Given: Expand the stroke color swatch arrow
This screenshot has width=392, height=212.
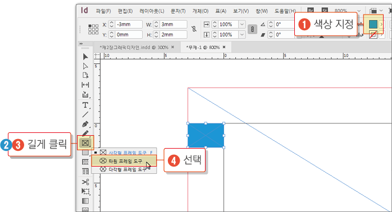Looking at the screenshot, I should [x=381, y=35].
